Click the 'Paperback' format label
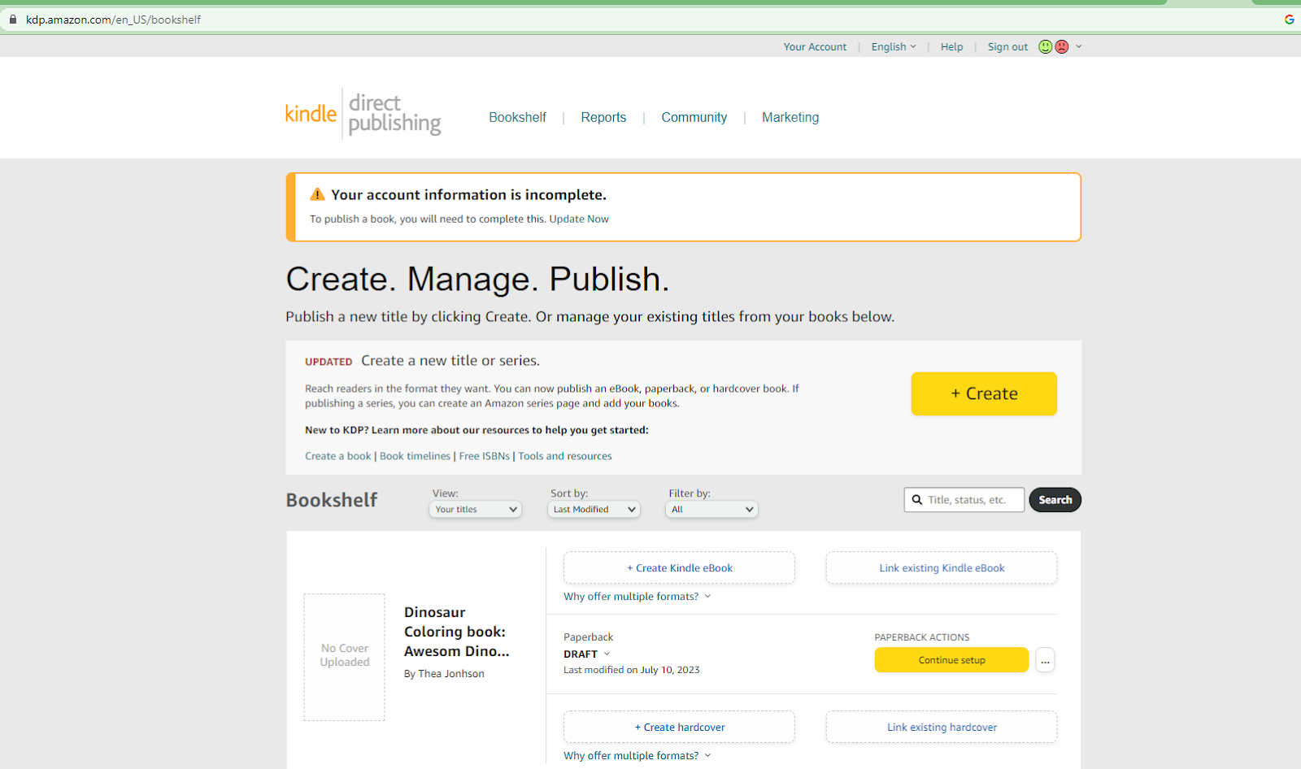 [x=589, y=637]
